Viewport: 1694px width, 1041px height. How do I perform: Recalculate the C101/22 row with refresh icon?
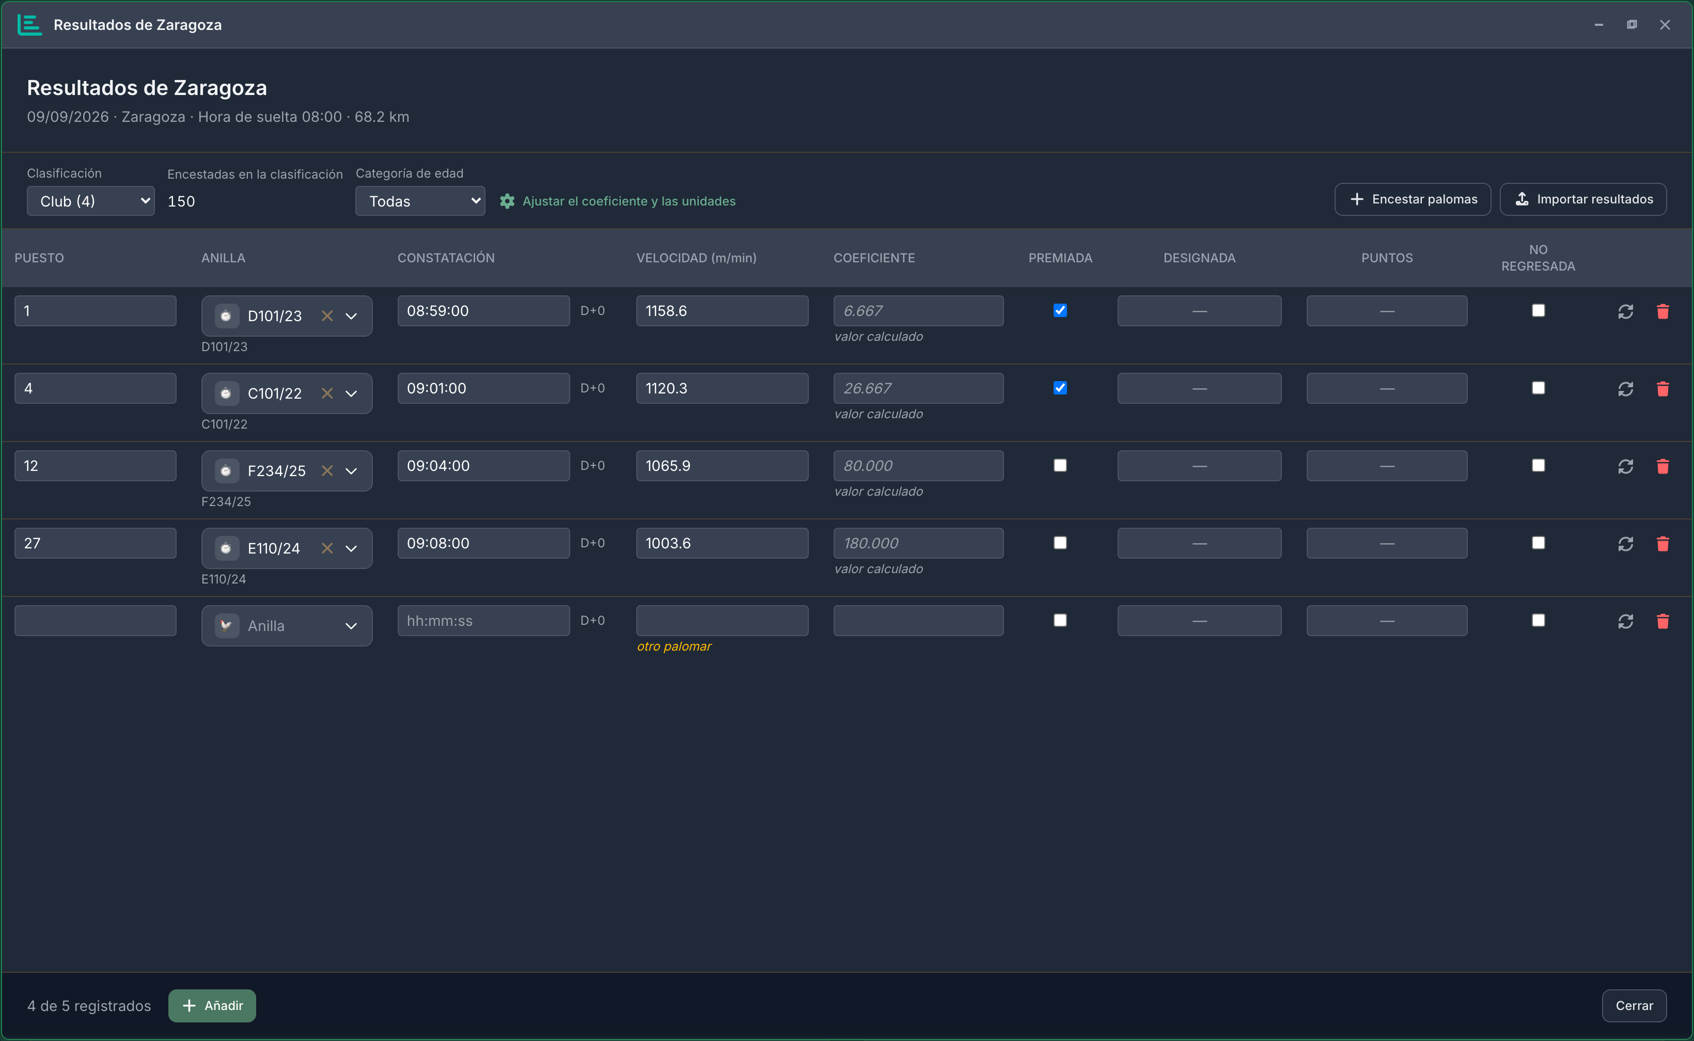click(x=1625, y=389)
